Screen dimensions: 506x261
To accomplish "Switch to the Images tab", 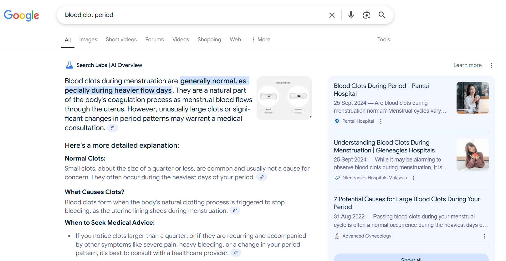I will coord(88,39).
